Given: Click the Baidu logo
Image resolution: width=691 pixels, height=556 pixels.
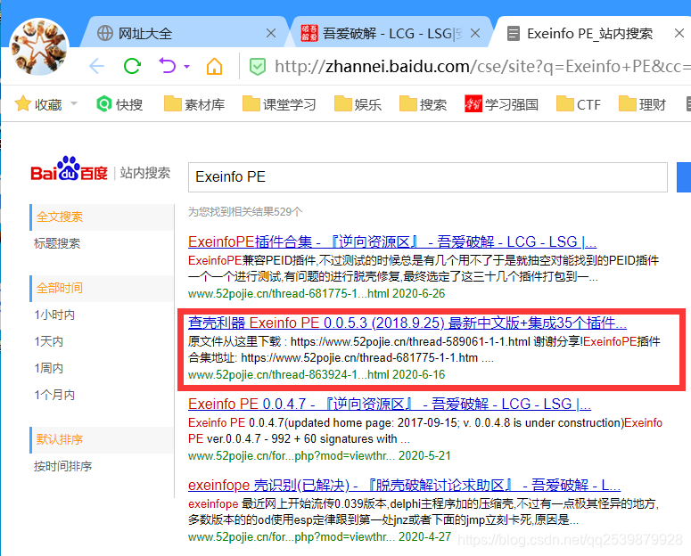Looking at the screenshot, I should tap(70, 168).
